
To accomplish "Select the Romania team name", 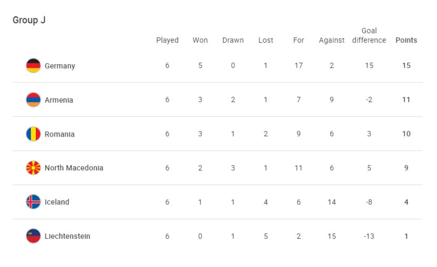I will (x=59, y=134).
